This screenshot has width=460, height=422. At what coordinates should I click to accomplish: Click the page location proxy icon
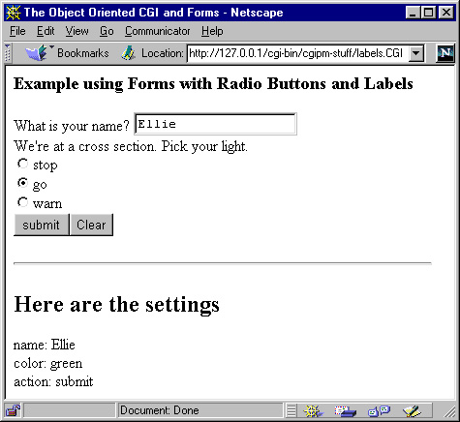point(128,53)
